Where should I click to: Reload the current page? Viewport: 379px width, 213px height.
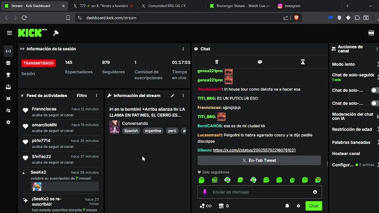(24, 18)
